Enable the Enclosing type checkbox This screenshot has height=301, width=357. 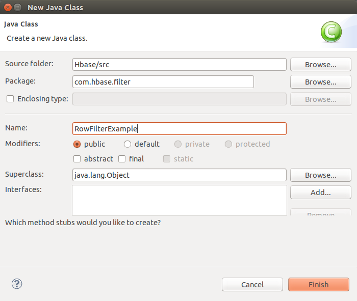(10, 99)
